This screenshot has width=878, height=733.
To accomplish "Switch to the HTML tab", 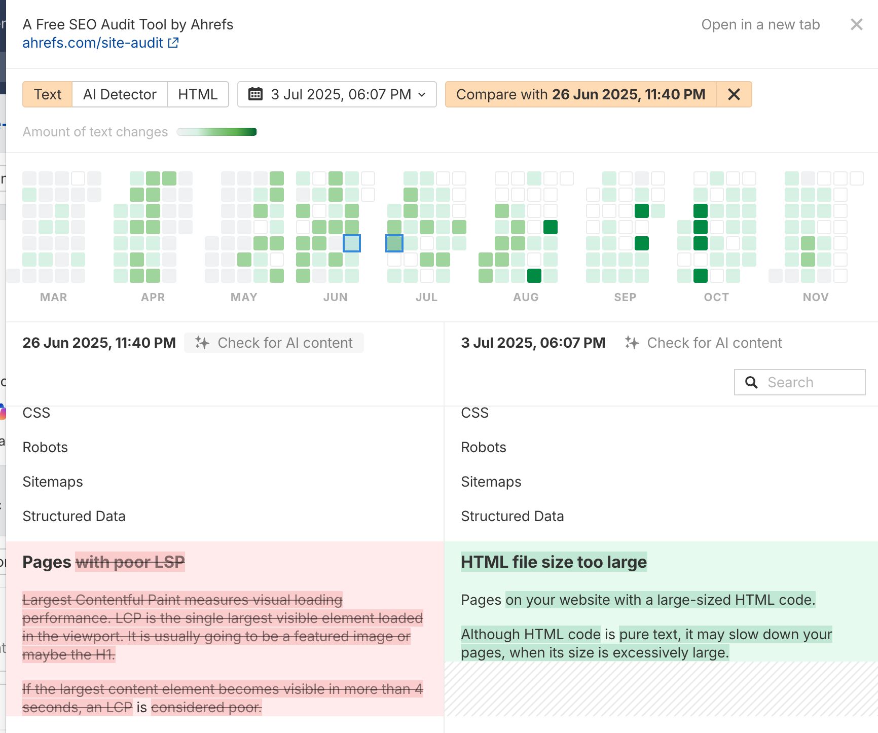I will 198,94.
